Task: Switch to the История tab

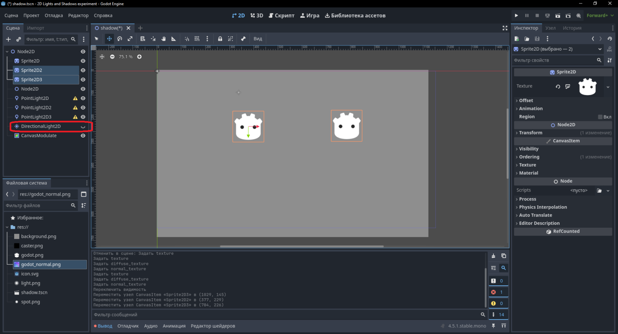Action: pyautogui.click(x=572, y=28)
